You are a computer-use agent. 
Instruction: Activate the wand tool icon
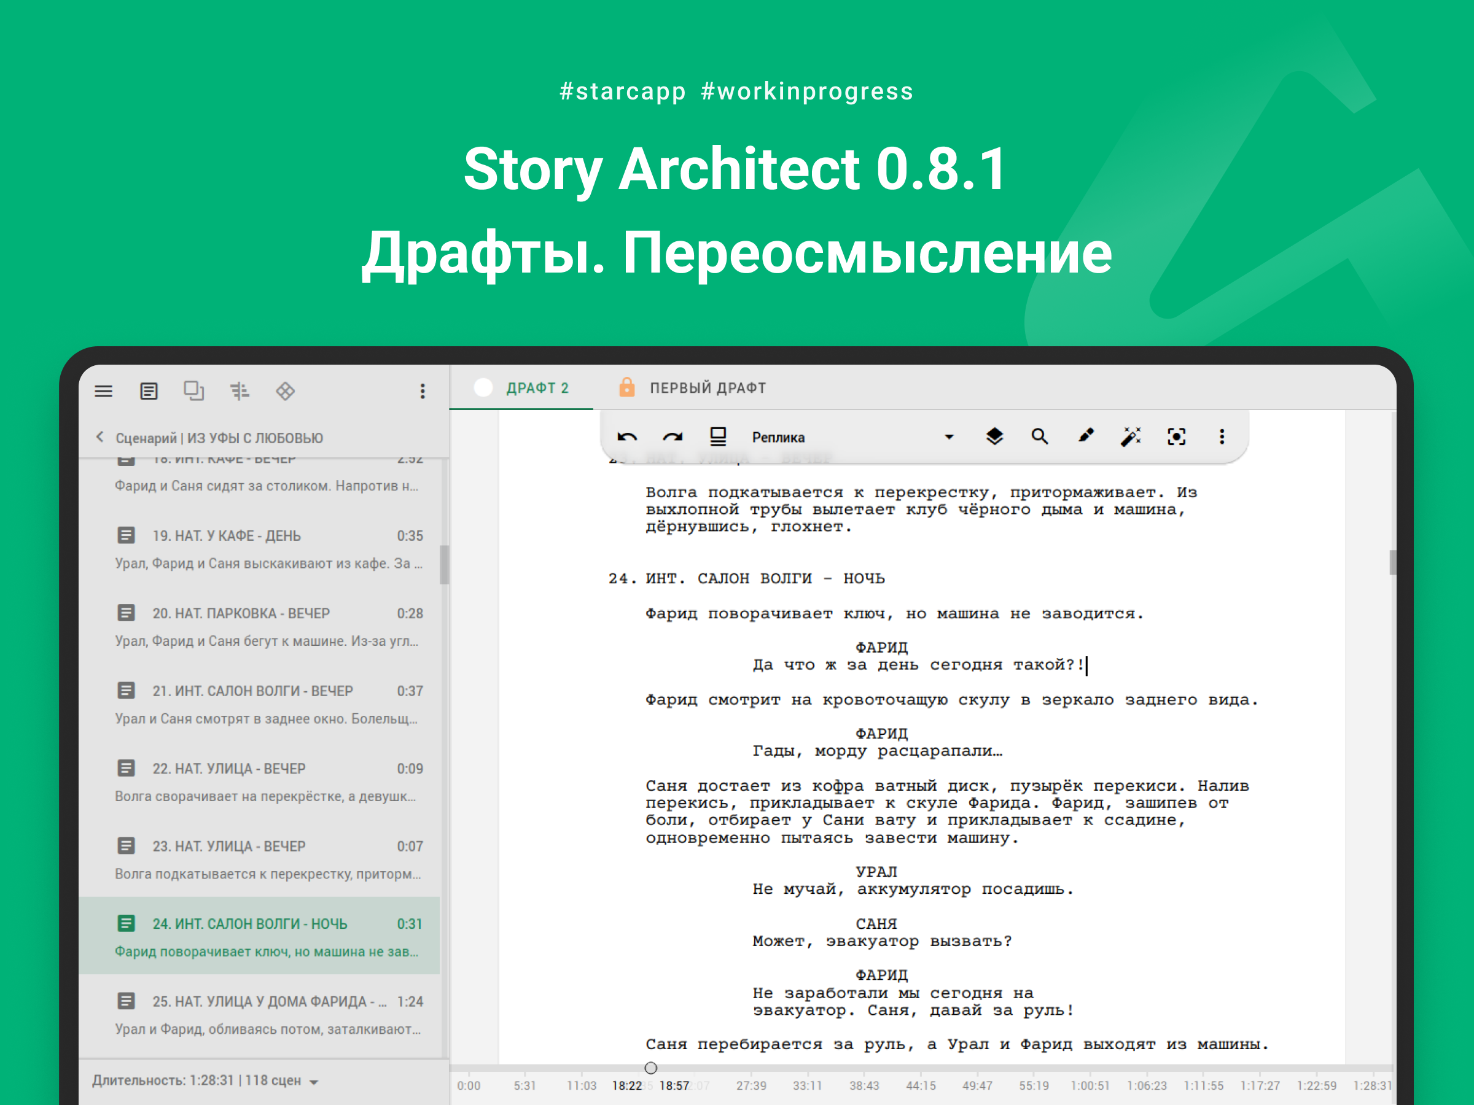(x=1131, y=437)
